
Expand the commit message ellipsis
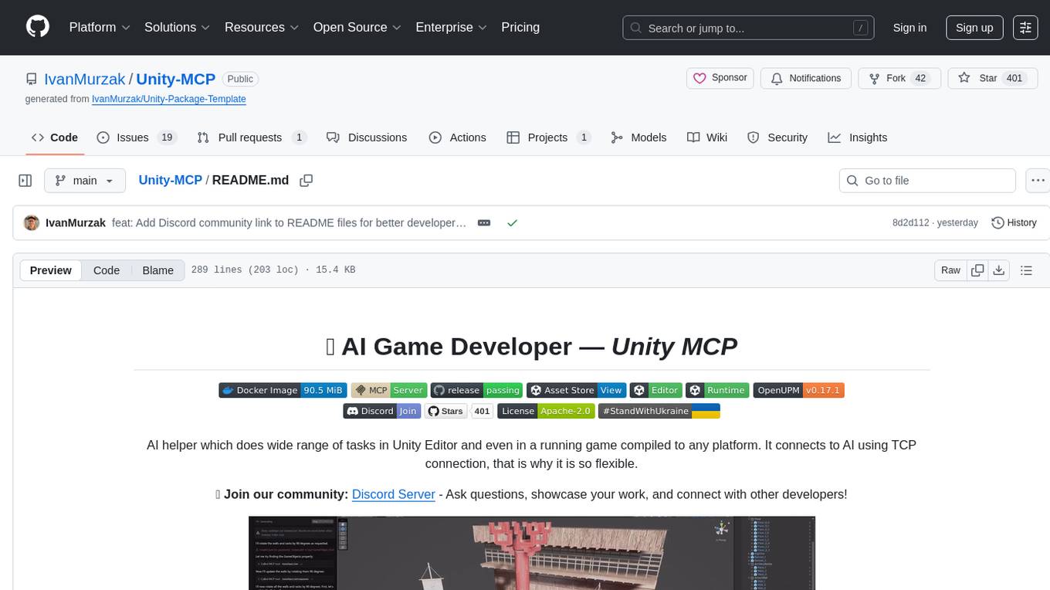[484, 222]
